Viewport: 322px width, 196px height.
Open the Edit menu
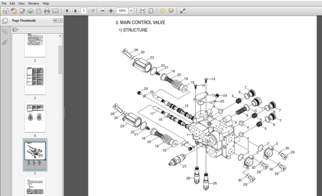pos(12,4)
